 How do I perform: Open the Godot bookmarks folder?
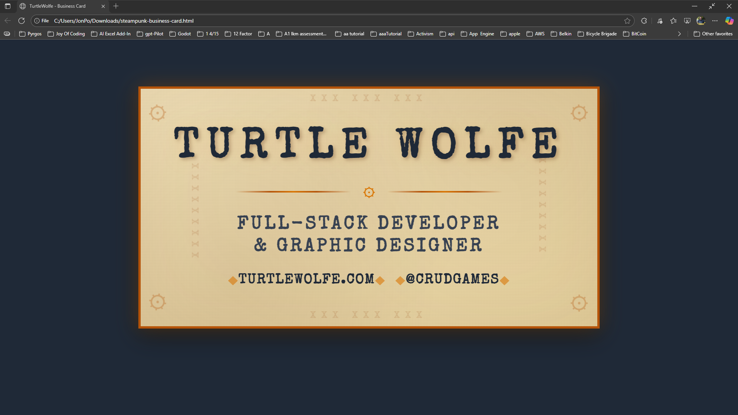coord(180,34)
